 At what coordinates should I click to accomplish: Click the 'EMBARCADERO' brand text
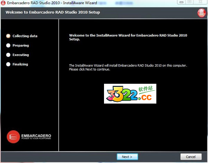pos(36,136)
